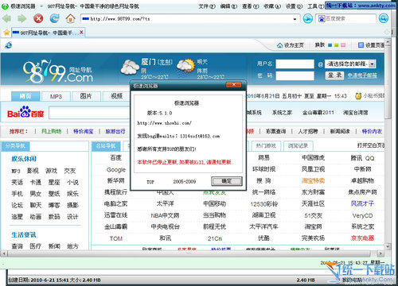Choose the blue skin color swatch
398x286 pixels.
point(330,45)
